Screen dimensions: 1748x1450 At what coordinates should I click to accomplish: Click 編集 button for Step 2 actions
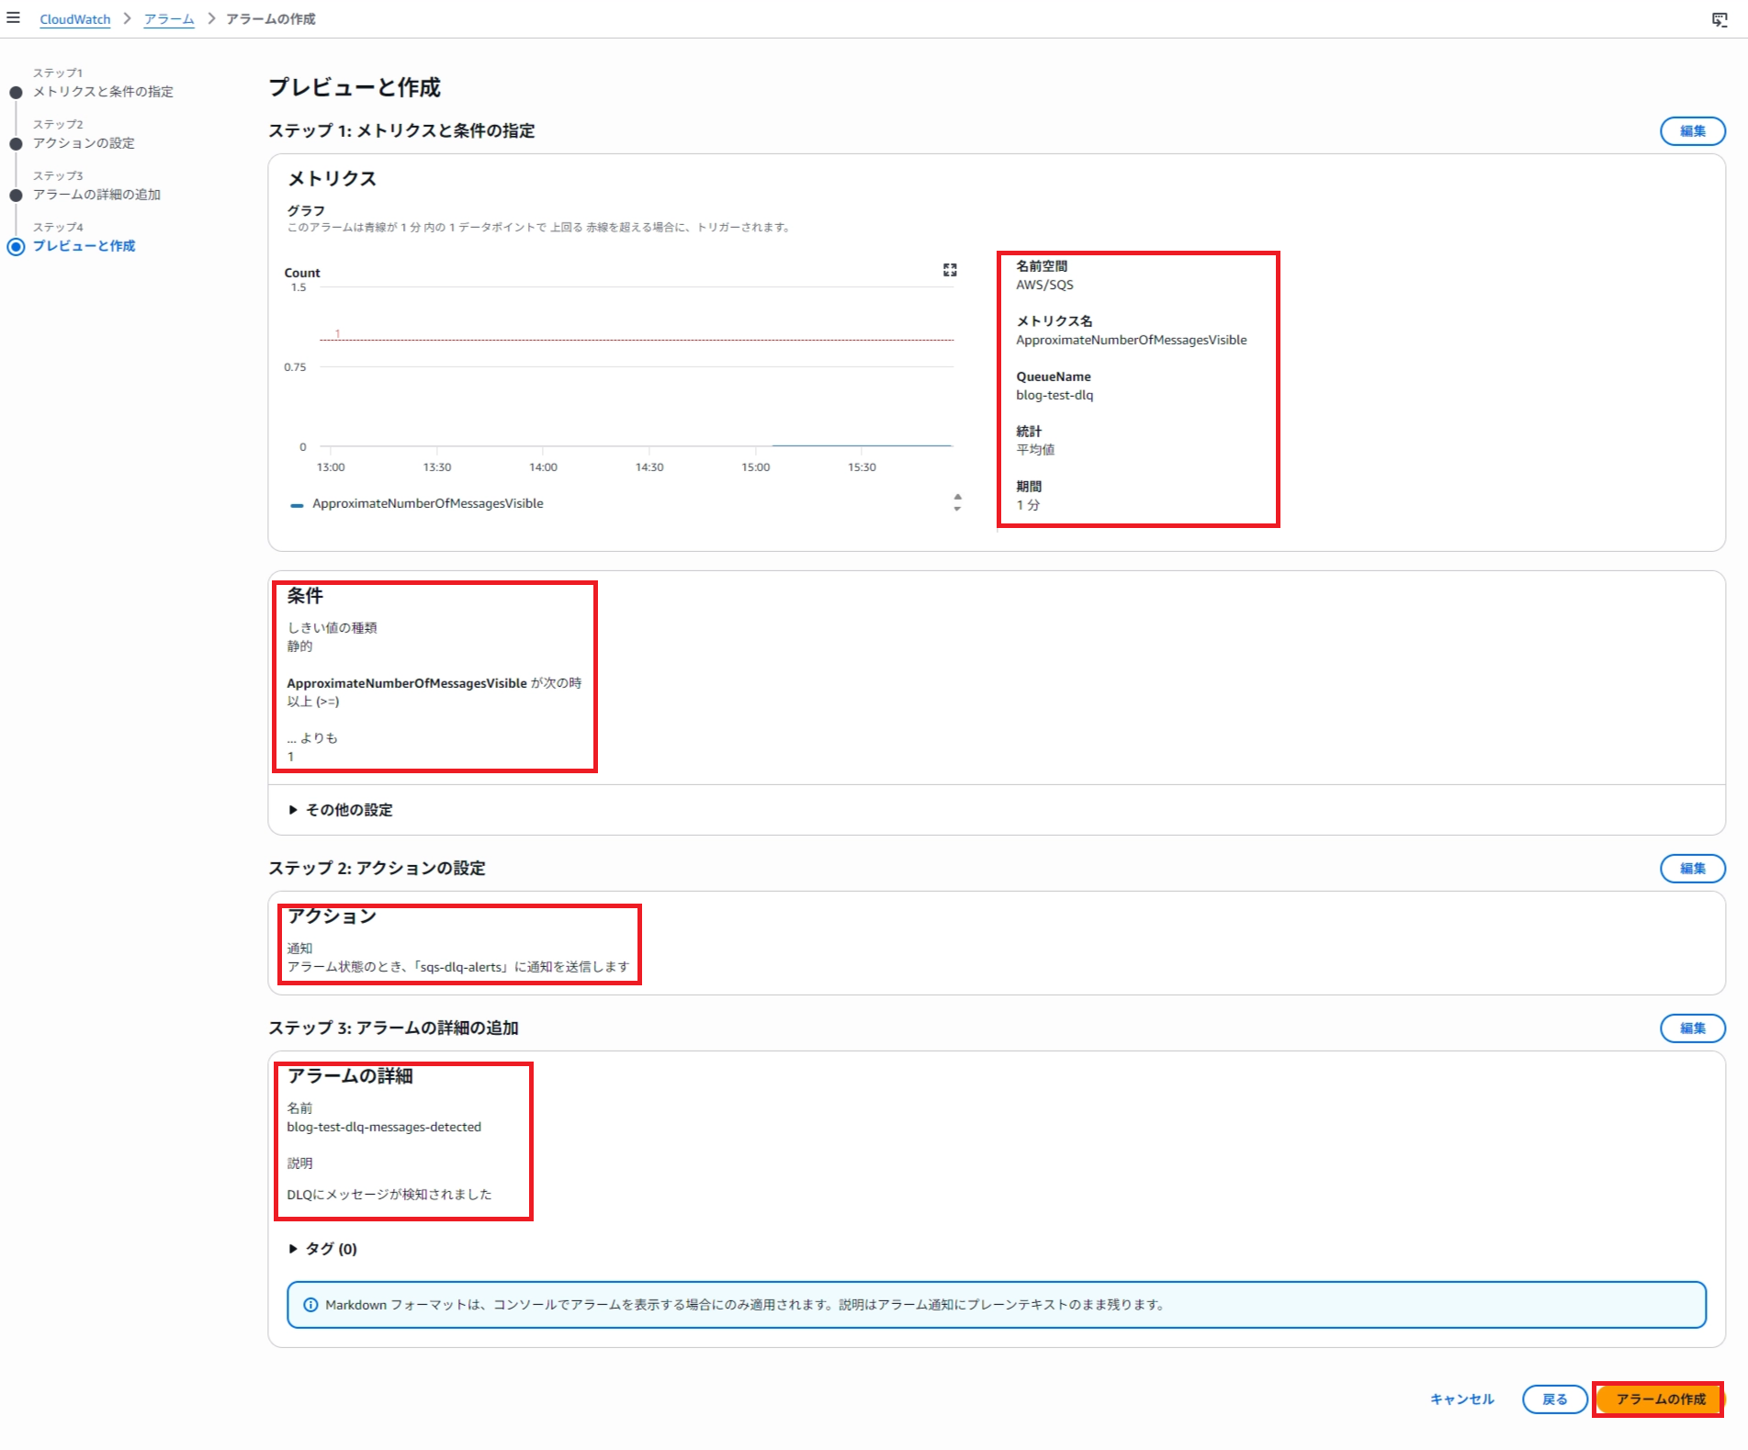tap(1692, 869)
